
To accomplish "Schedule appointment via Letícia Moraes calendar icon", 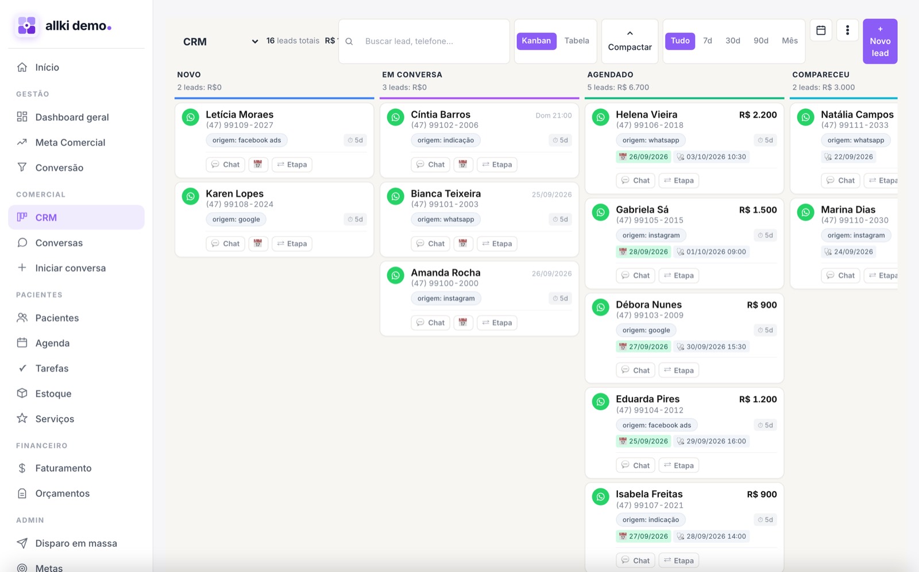I will [x=258, y=165].
